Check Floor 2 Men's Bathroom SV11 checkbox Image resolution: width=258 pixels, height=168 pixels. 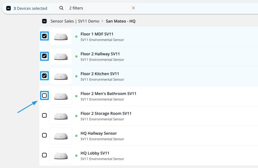pyautogui.click(x=44, y=95)
